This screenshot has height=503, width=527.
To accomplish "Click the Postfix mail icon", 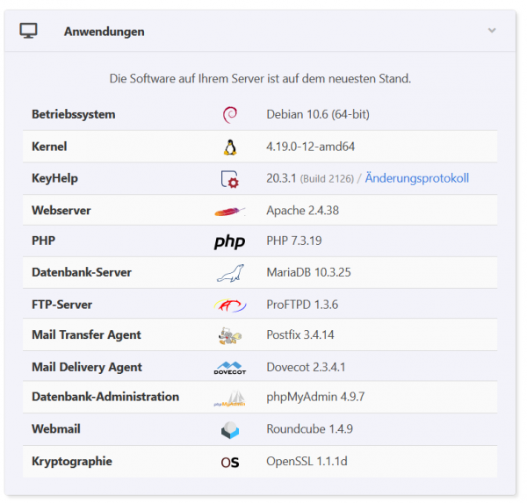I will click(x=230, y=336).
